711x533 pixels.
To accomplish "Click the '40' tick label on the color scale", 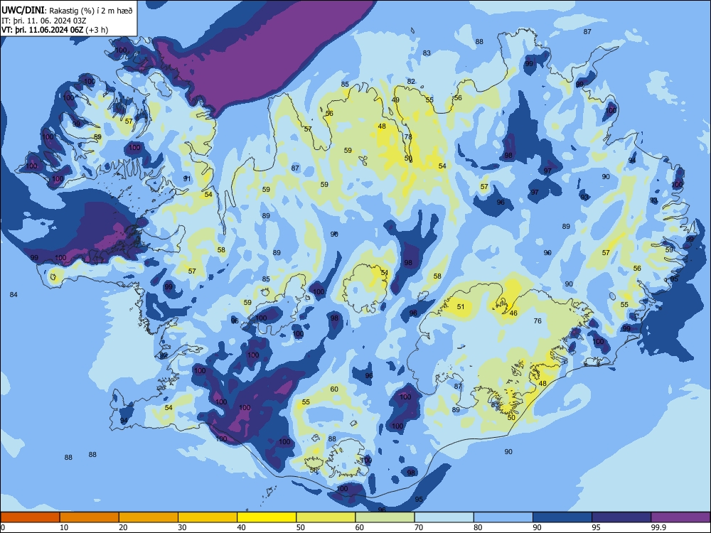I will (x=241, y=527).
